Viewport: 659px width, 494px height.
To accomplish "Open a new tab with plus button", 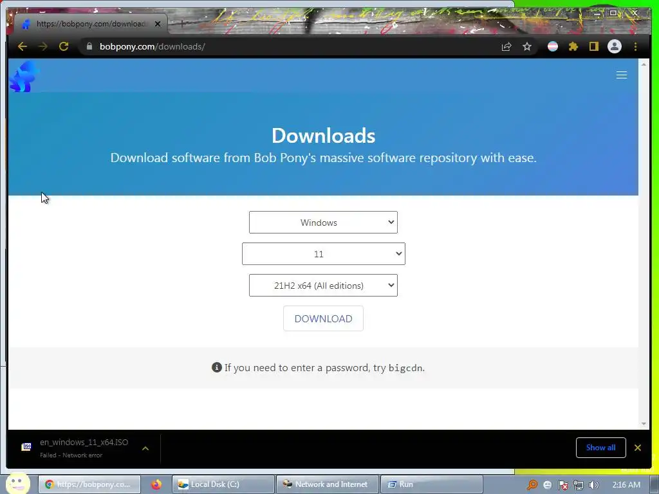I will (x=182, y=24).
